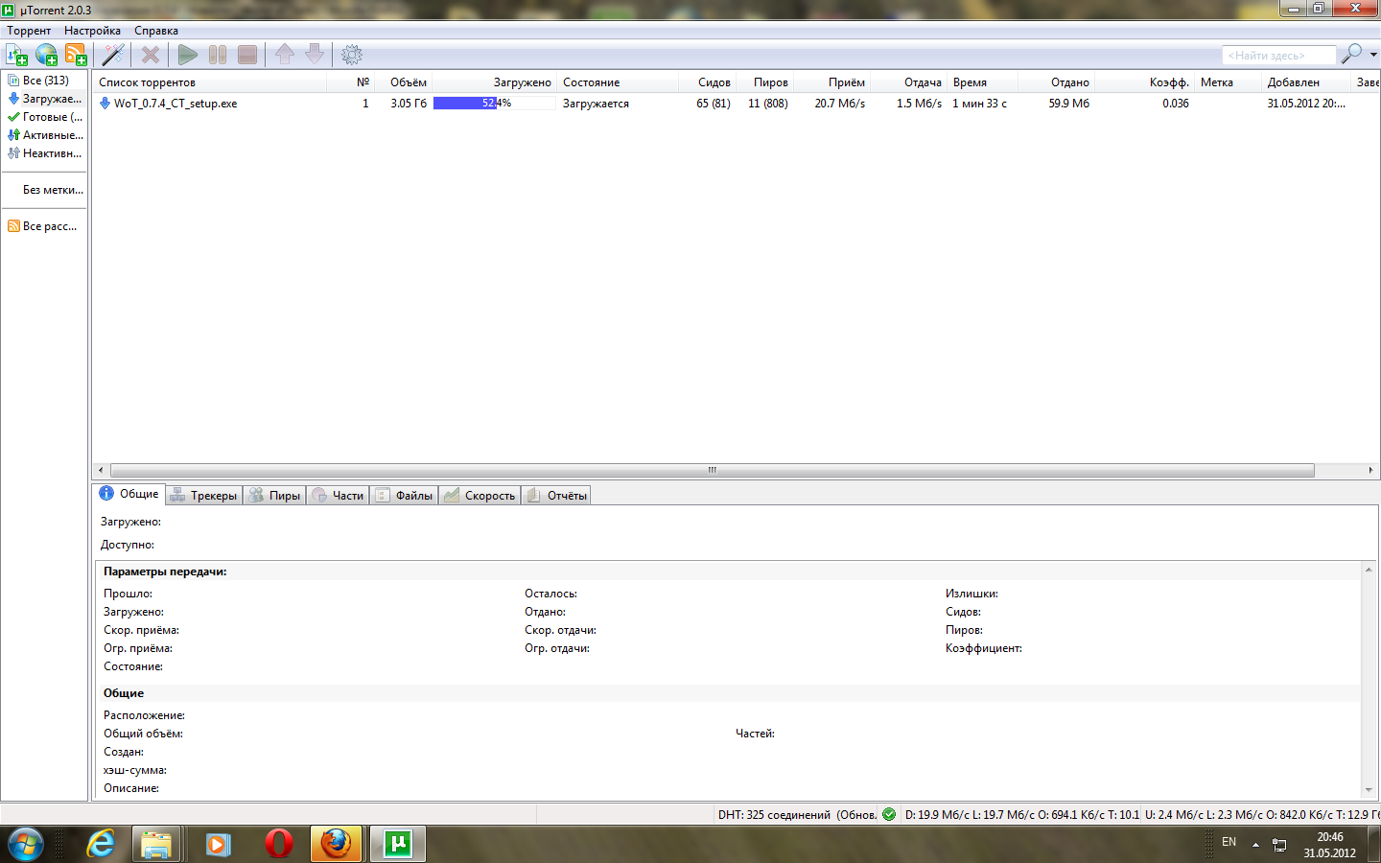This screenshot has height=863, width=1381.
Task: Sort by the Состояние column header
Action: (618, 82)
